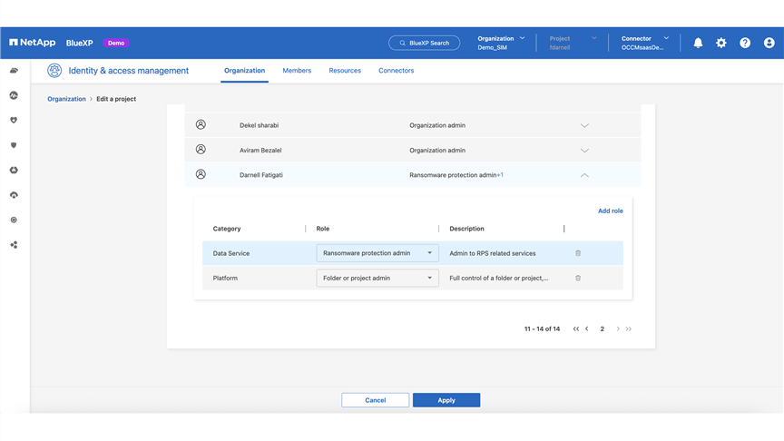Switch to the Members tab
The image size is (784, 441).
pyautogui.click(x=297, y=71)
